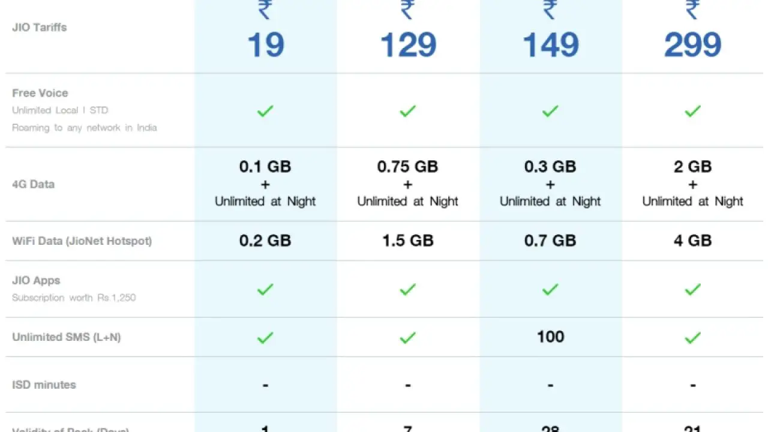Click the Free Voice checkmark under 129 plan
Screen dimensions: 768x432
pos(408,111)
